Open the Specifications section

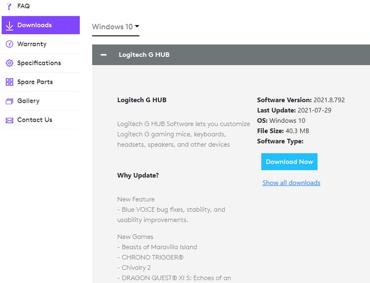pos(41,63)
